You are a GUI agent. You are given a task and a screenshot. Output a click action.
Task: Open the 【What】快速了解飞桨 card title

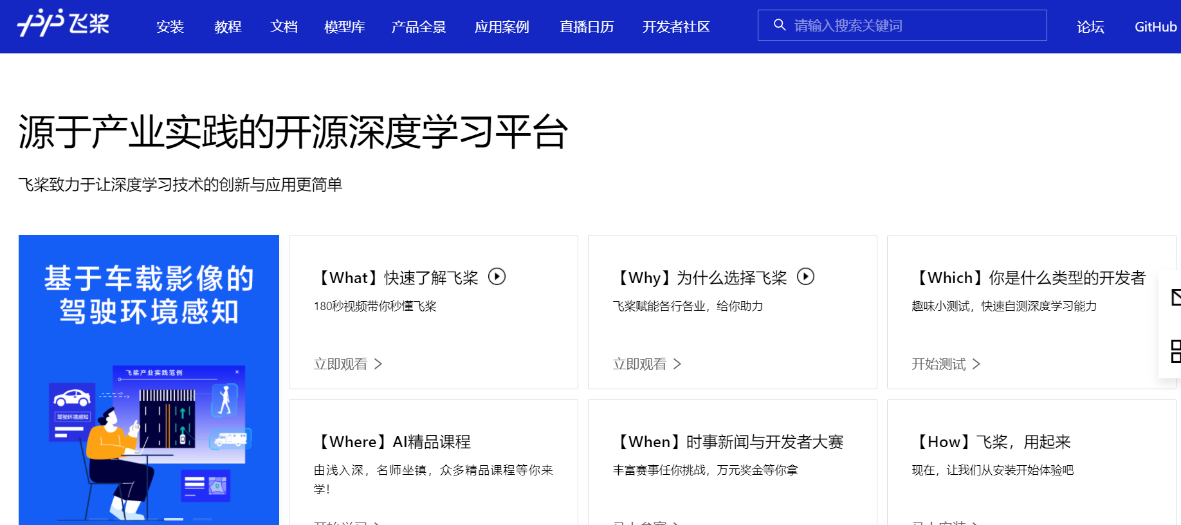[396, 278]
